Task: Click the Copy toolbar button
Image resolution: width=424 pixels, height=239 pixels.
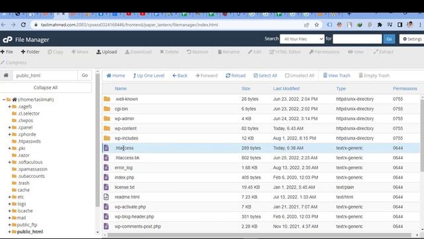Action: pyautogui.click(x=56, y=52)
